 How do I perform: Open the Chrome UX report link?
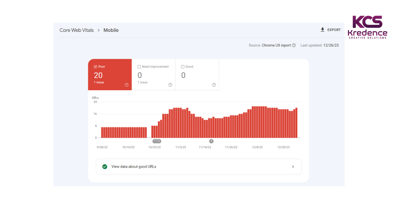pos(276,45)
